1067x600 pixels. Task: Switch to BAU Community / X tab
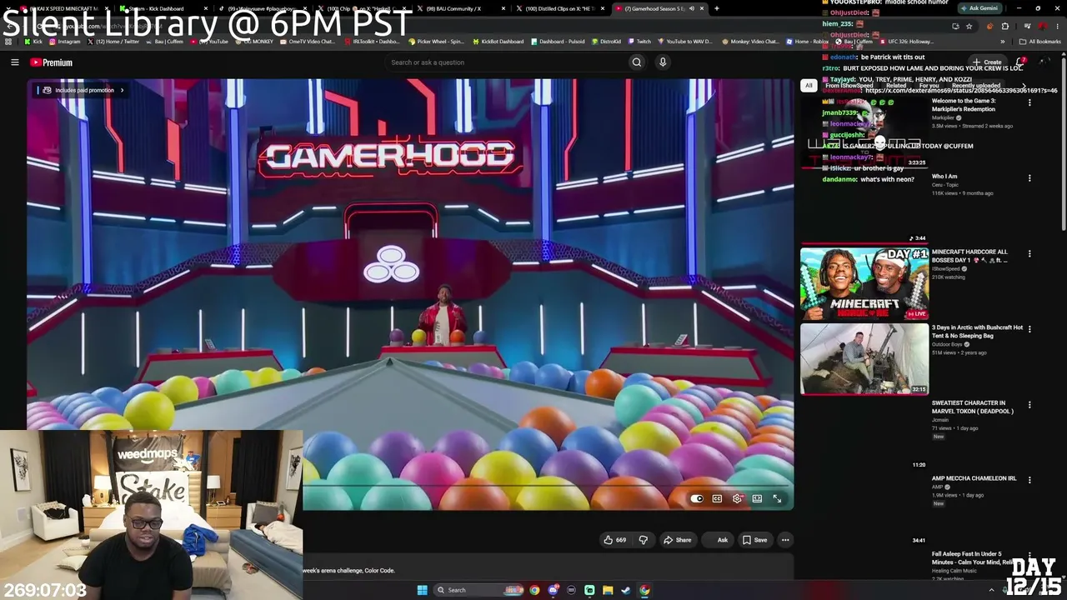click(x=458, y=8)
